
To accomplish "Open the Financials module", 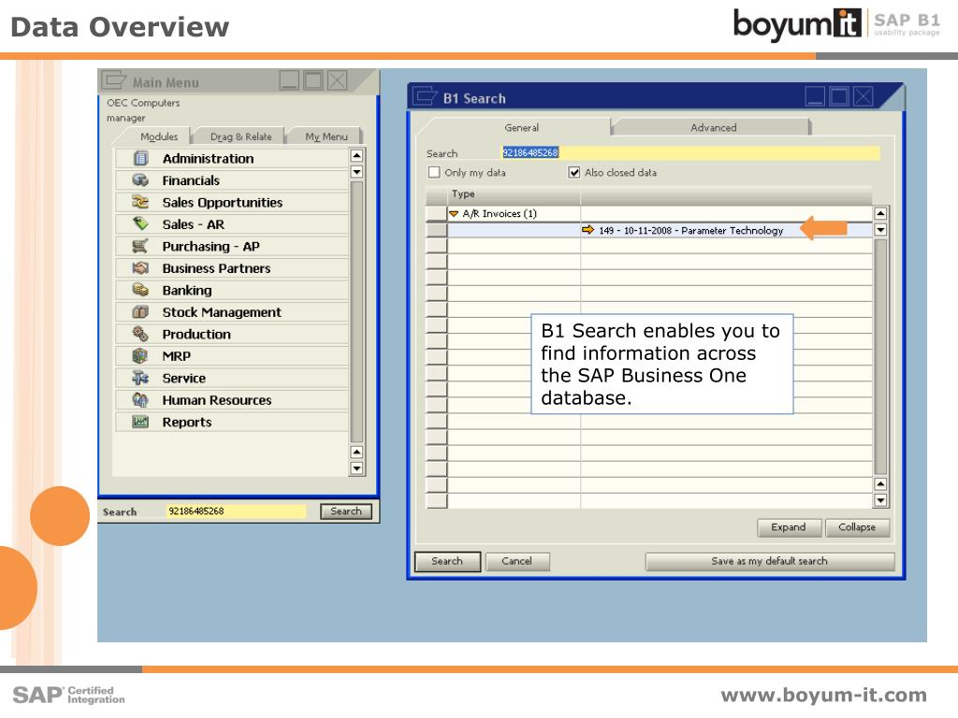I will pyautogui.click(x=232, y=180).
